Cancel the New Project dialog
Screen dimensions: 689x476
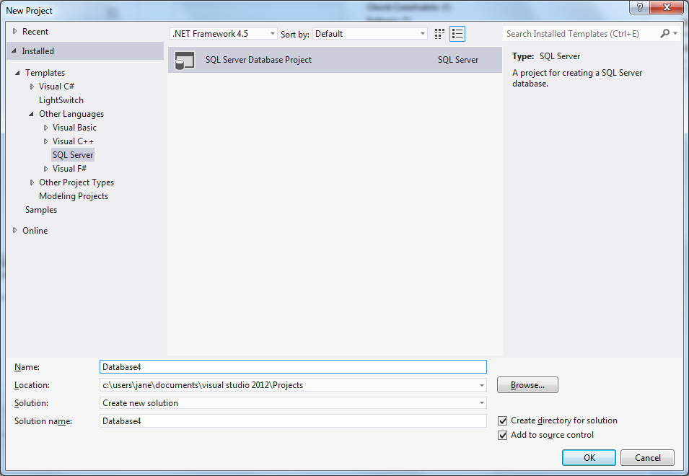(x=647, y=457)
